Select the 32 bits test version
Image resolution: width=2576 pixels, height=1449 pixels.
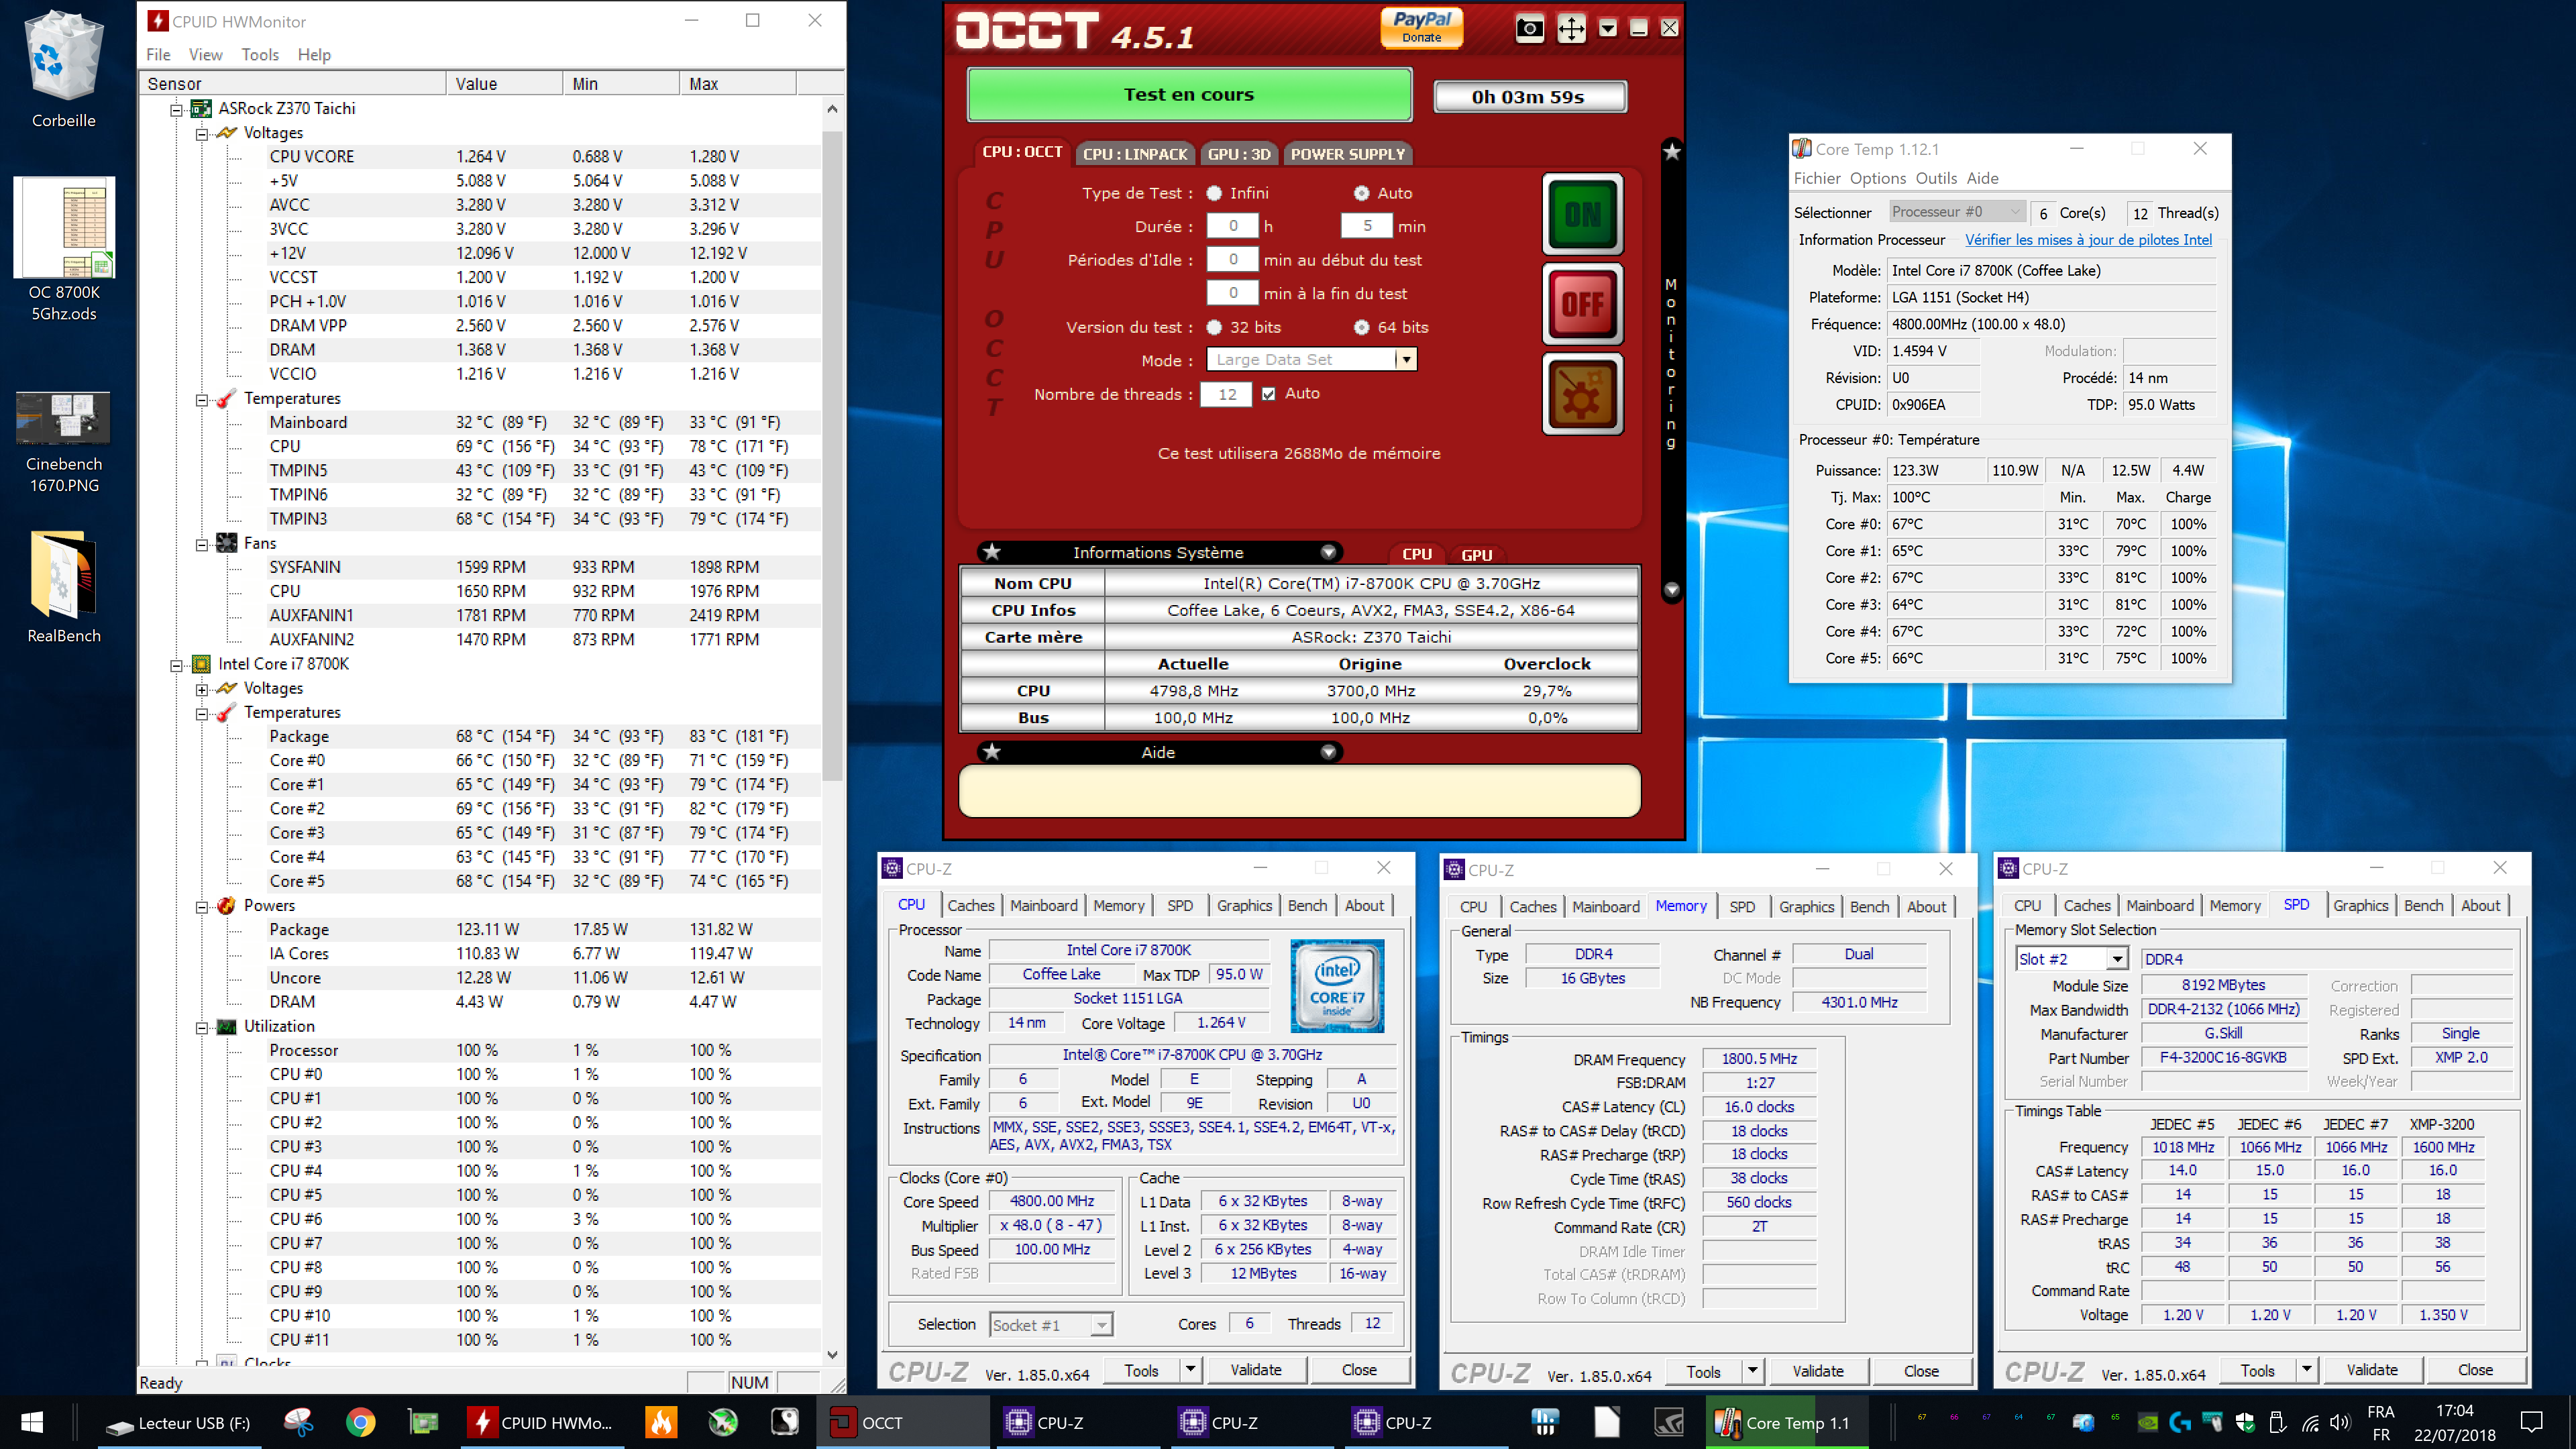click(1214, 327)
